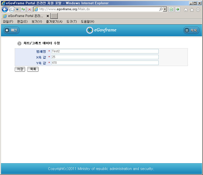This screenshot has width=203, height=175.
Task: Expand the address bar autocomplete dropdown
Action: point(165,9)
